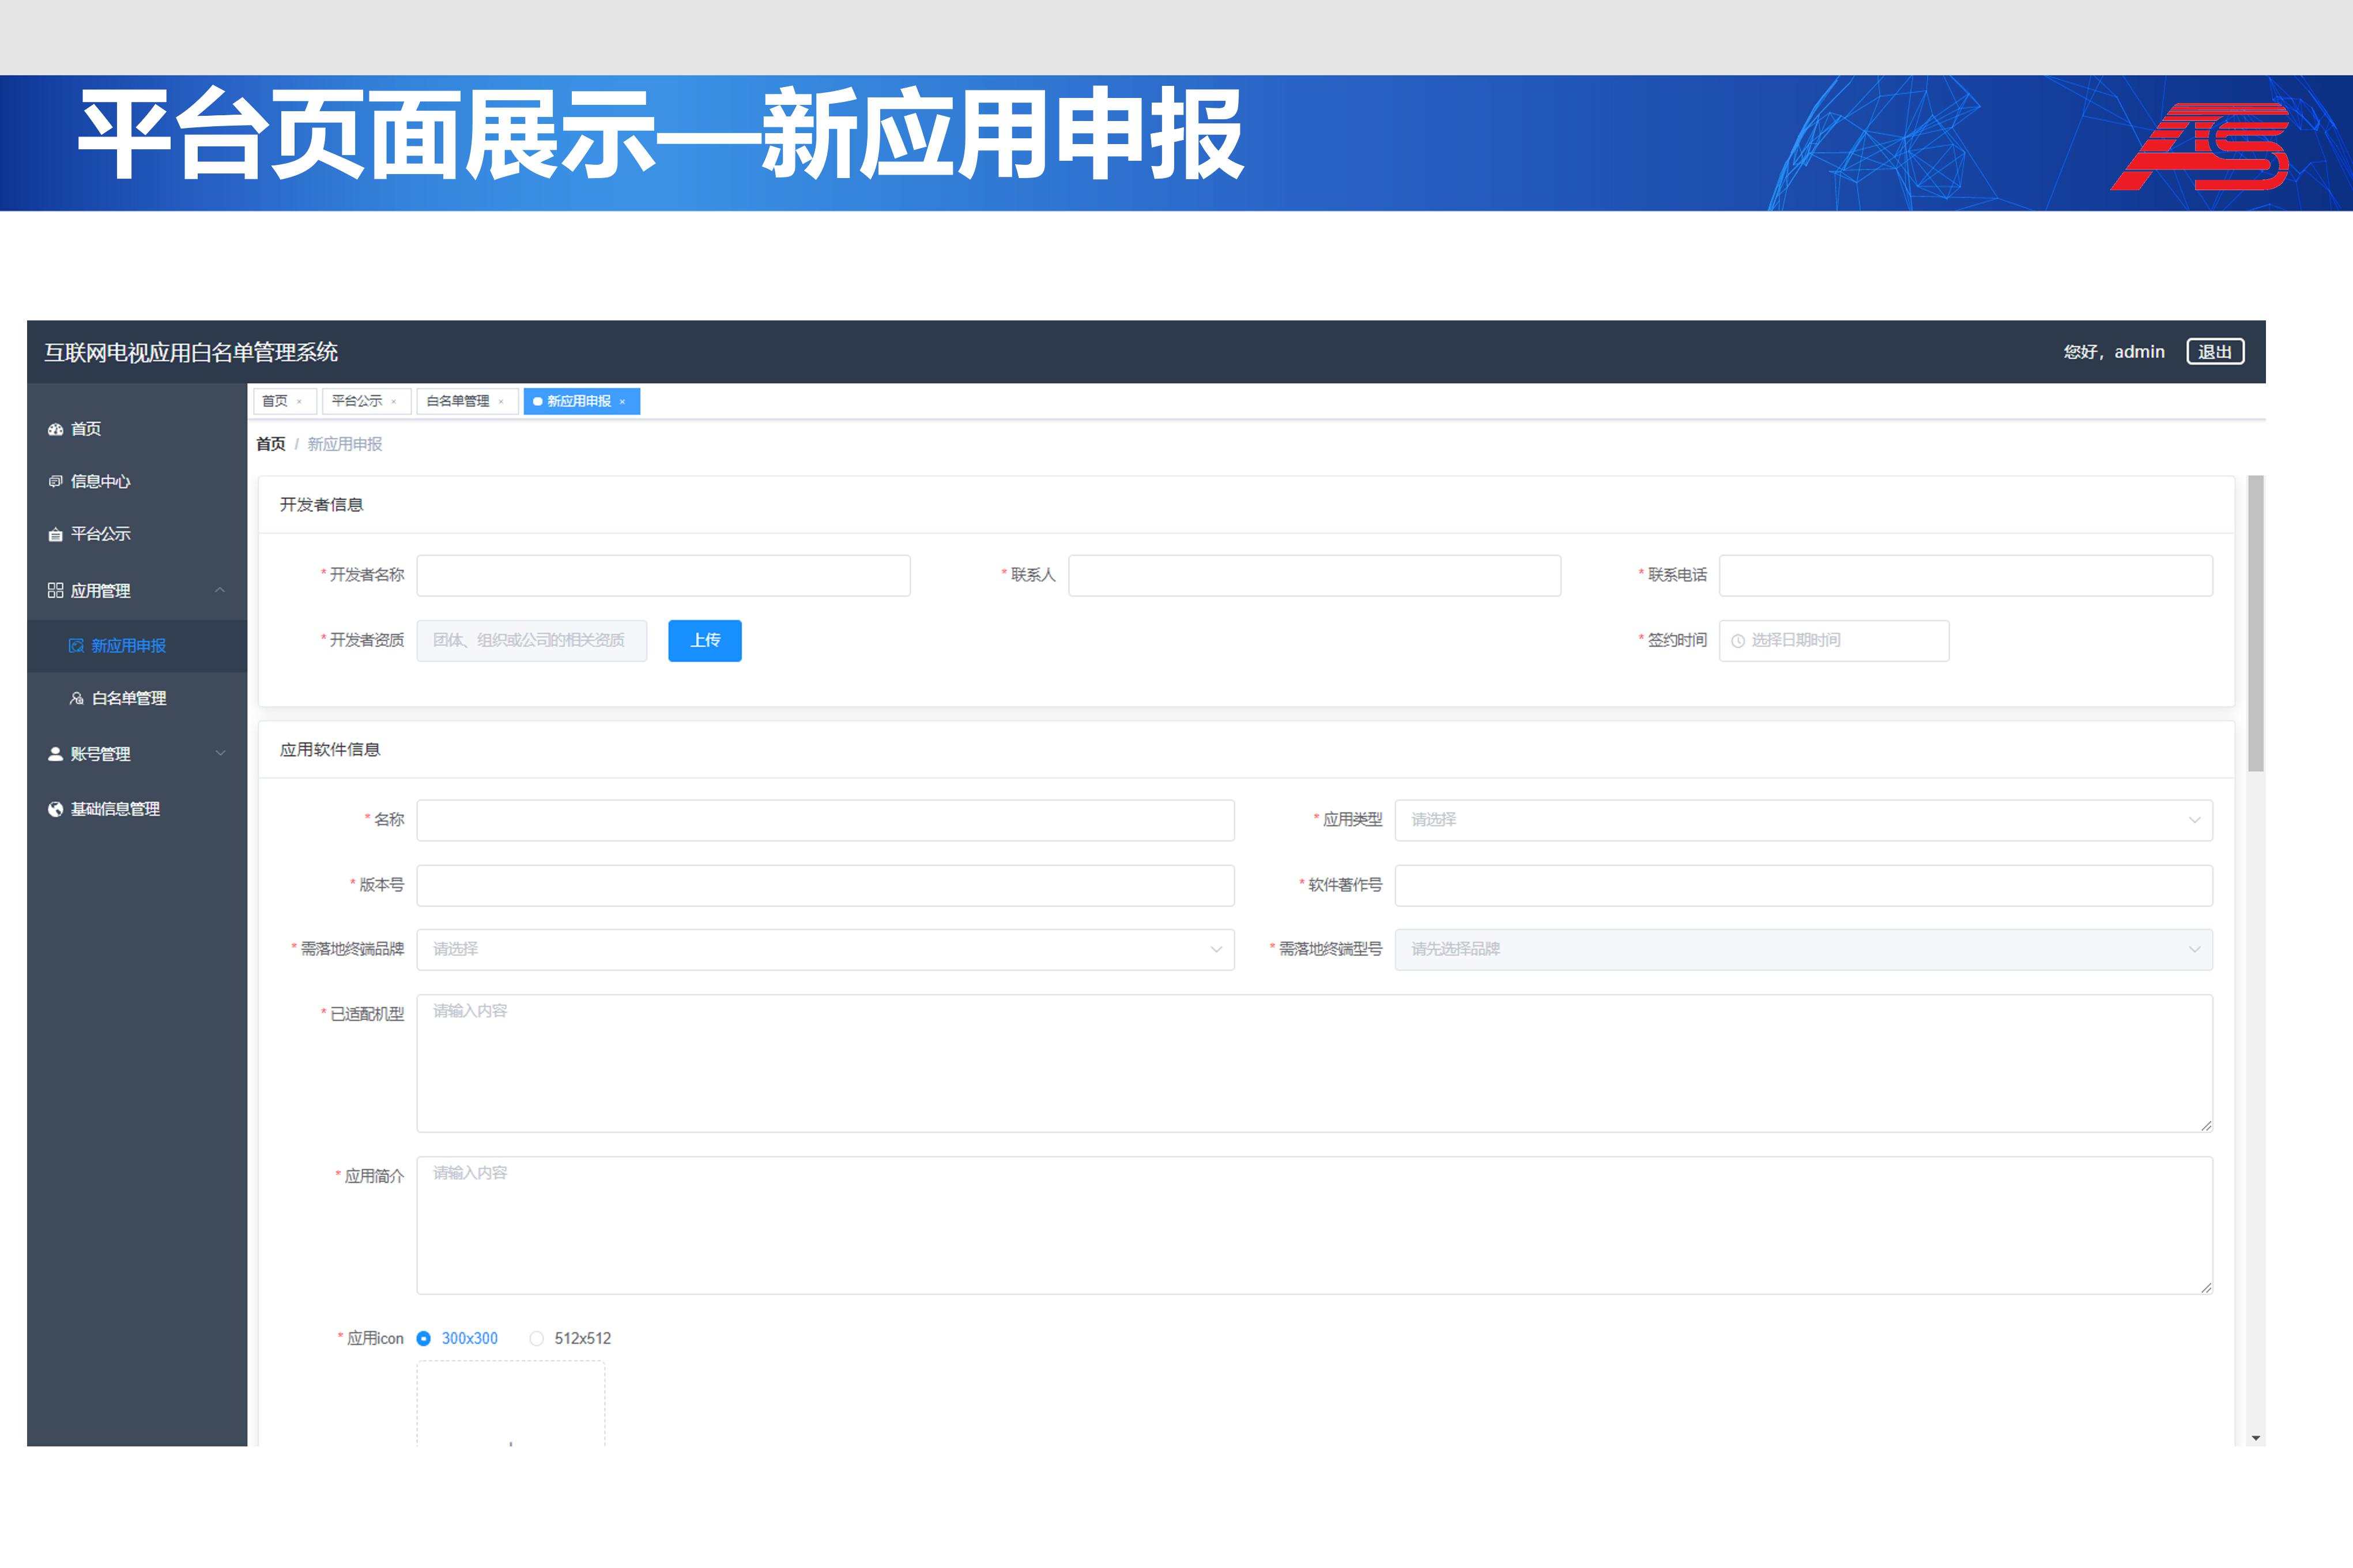Click the 联系人 input field
Viewport: 2353px width, 1568px height.
click(x=1314, y=576)
